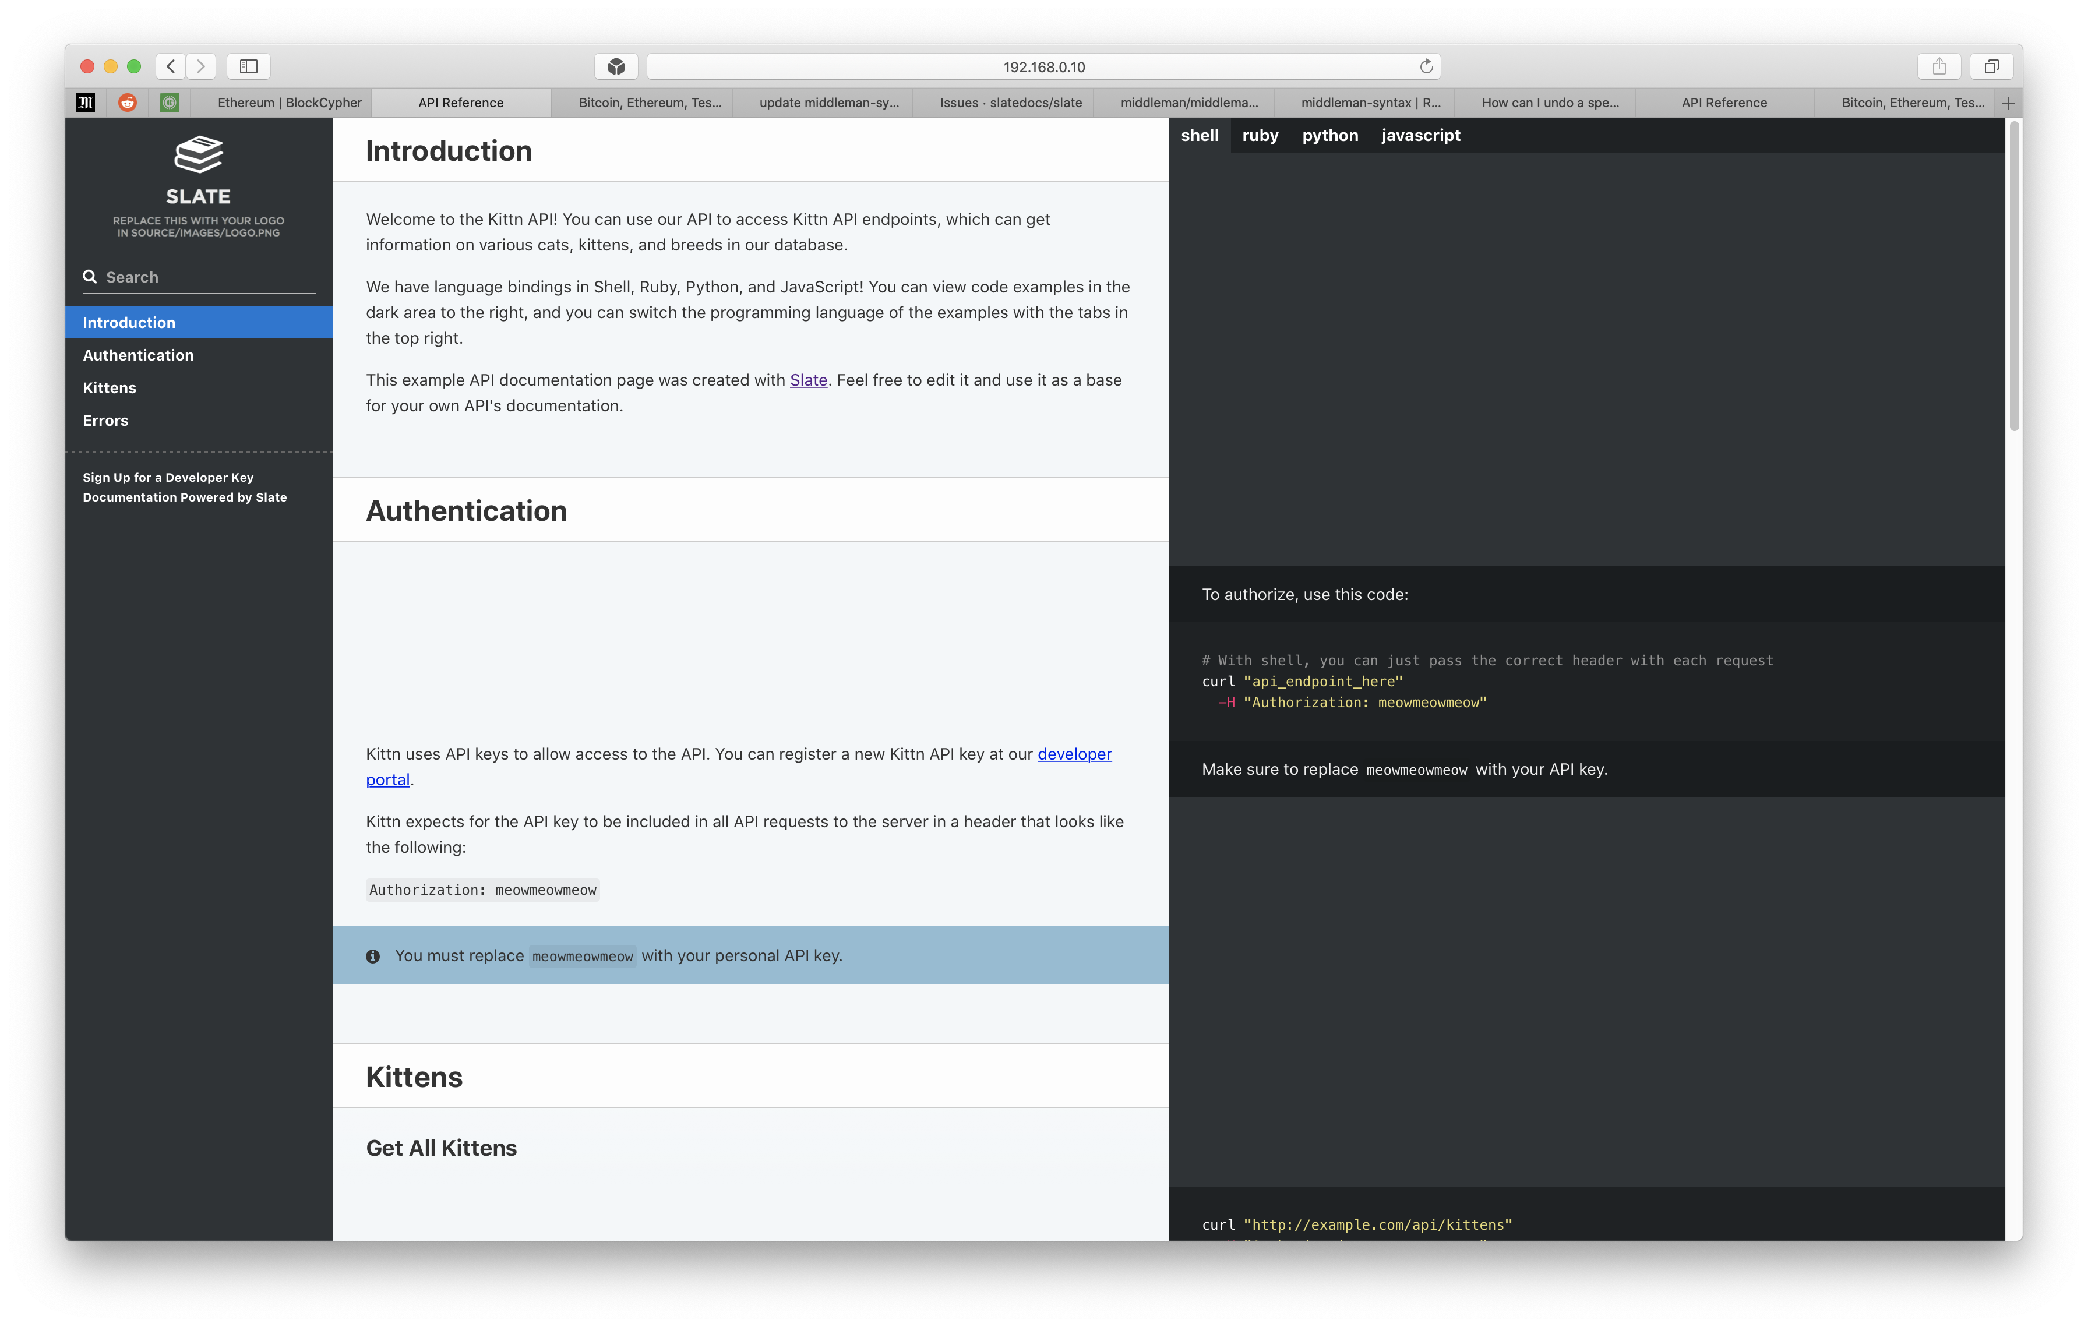
Task: Open the pinned green icon tab
Action: [170, 103]
